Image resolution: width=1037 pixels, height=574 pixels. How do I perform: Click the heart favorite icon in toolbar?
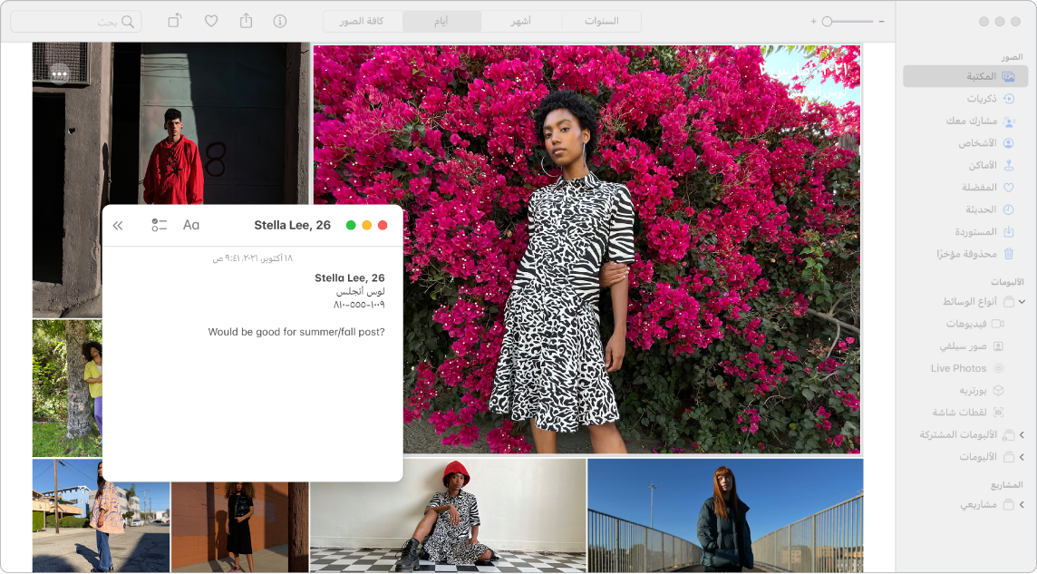coord(211,21)
